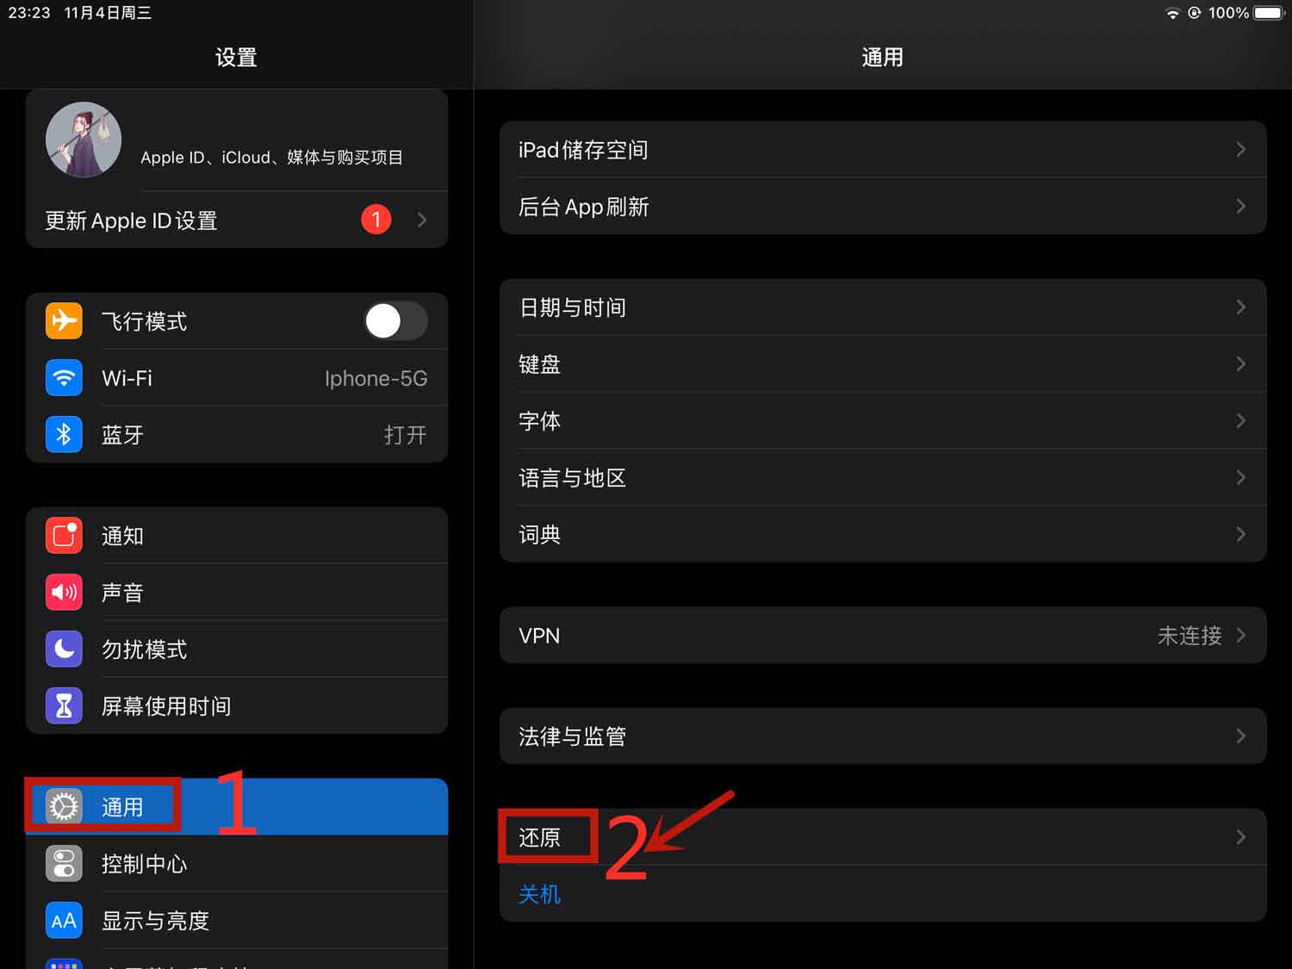Open VPN settings using its chevron

click(x=1241, y=636)
